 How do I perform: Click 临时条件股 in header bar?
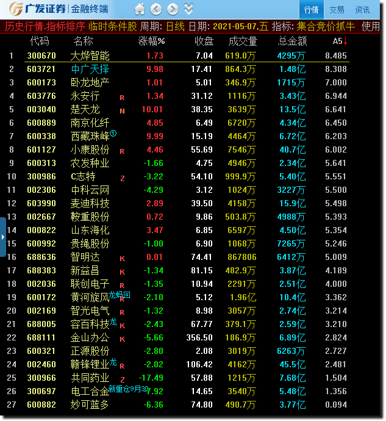pyautogui.click(x=113, y=26)
